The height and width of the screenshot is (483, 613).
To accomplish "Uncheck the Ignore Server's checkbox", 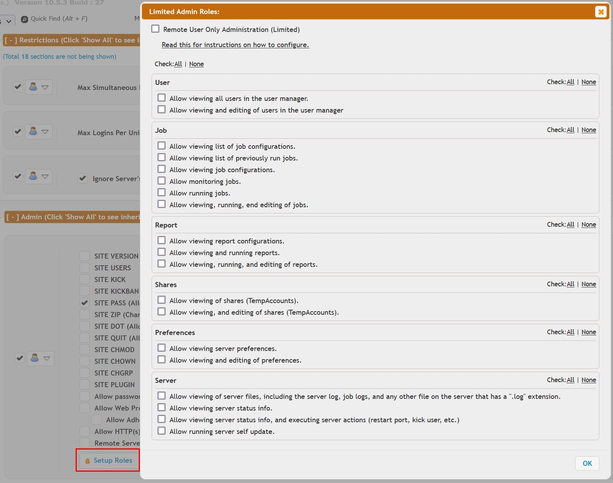I will point(83,178).
